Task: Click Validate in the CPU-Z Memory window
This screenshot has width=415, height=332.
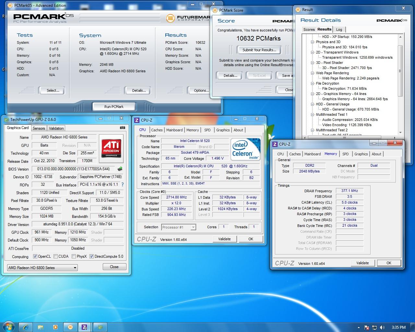Action: [362, 263]
